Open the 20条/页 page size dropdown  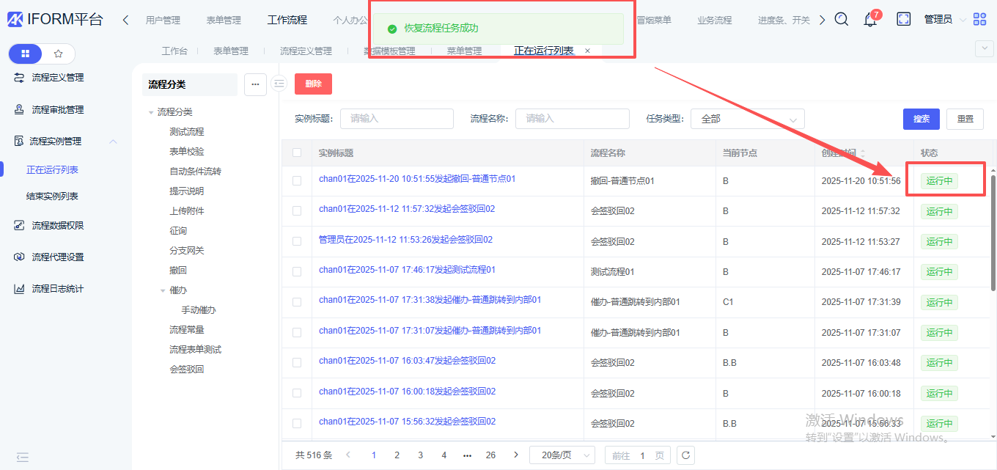562,455
